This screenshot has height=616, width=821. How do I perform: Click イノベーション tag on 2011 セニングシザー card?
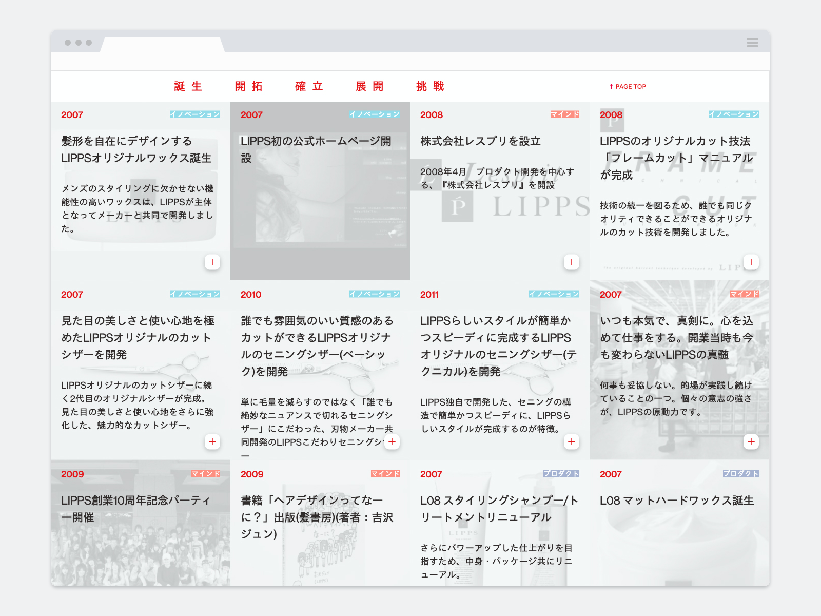coord(554,294)
